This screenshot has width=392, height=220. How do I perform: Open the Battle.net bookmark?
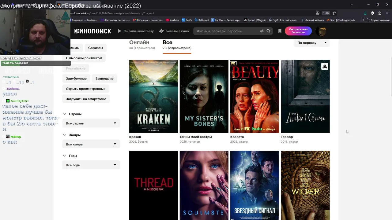click(x=202, y=20)
